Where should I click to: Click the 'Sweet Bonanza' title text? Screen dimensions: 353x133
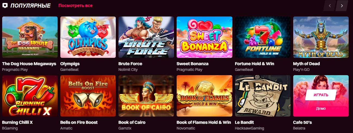(192, 64)
